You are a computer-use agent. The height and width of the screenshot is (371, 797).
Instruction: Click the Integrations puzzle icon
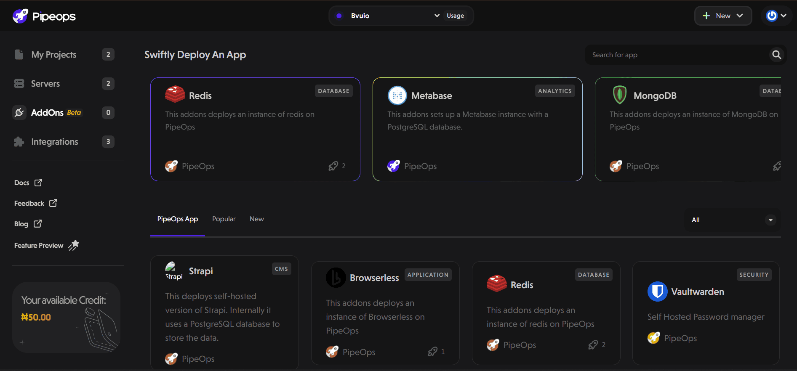(19, 142)
